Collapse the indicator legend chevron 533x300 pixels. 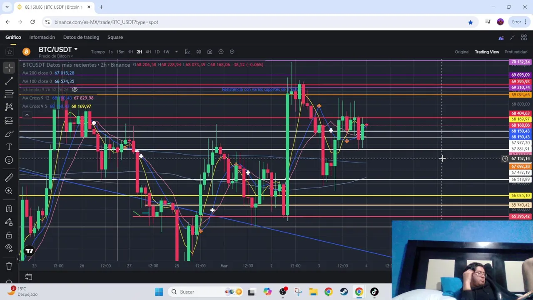[27, 115]
